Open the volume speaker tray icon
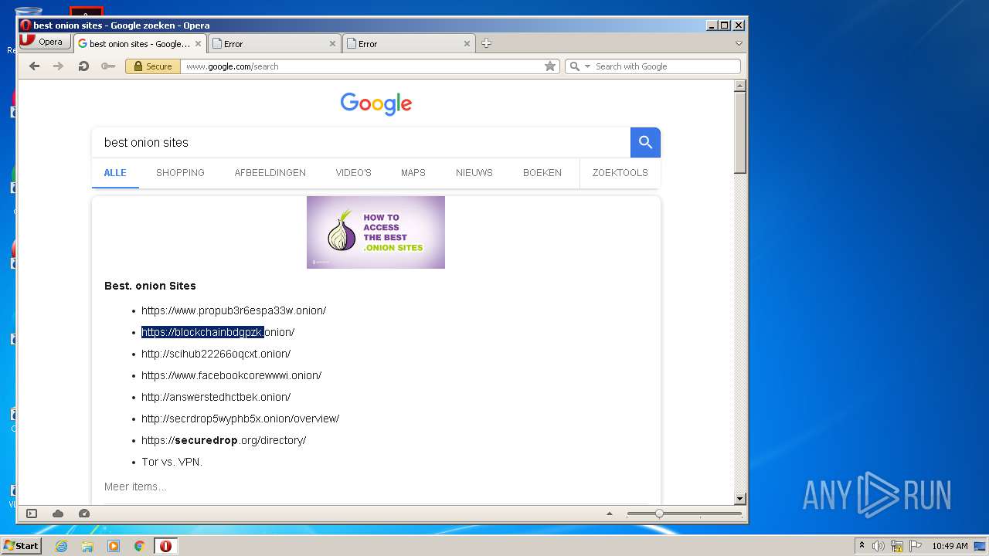The image size is (989, 556). point(879,546)
